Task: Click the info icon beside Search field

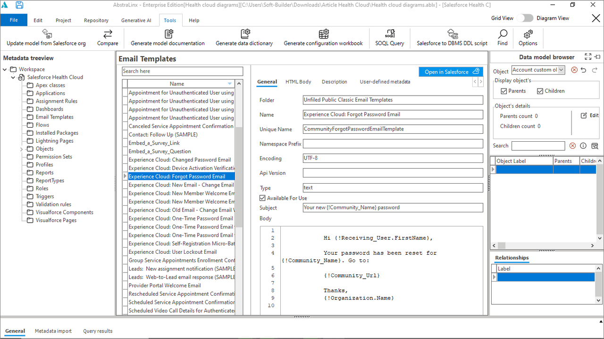Action: click(x=583, y=146)
